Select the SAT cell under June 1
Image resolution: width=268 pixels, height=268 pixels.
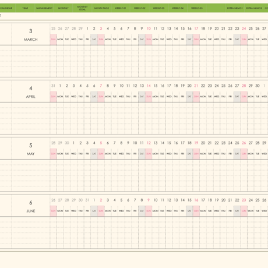click(x=94, y=211)
